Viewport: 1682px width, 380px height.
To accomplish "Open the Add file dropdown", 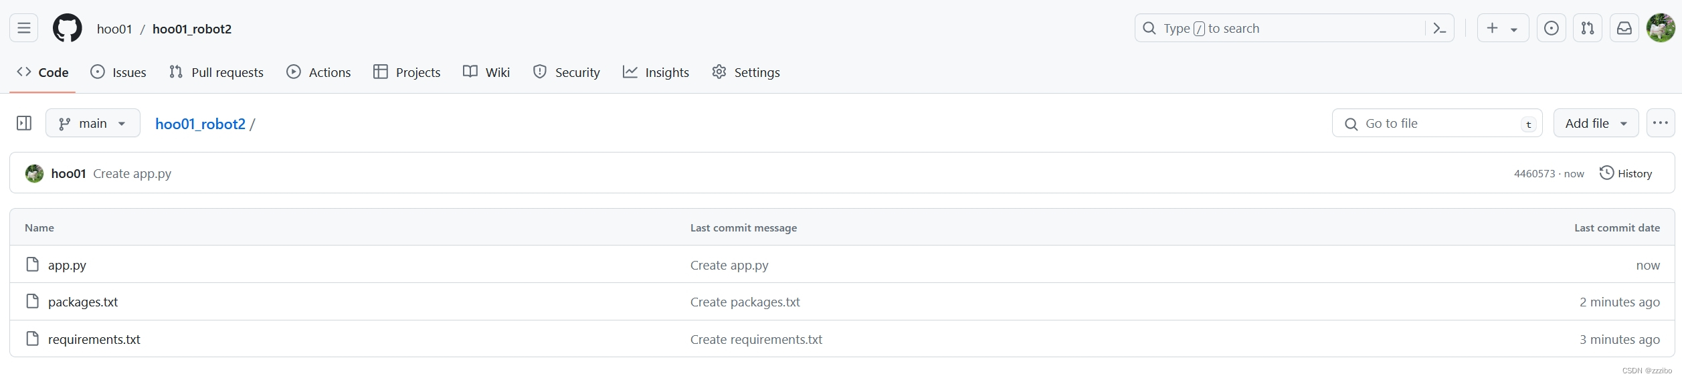I will (1595, 123).
